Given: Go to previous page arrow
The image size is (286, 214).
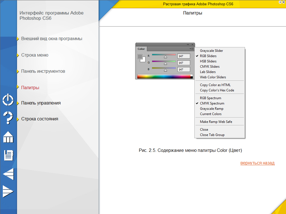Looking at the screenshot, I should (8, 174).
